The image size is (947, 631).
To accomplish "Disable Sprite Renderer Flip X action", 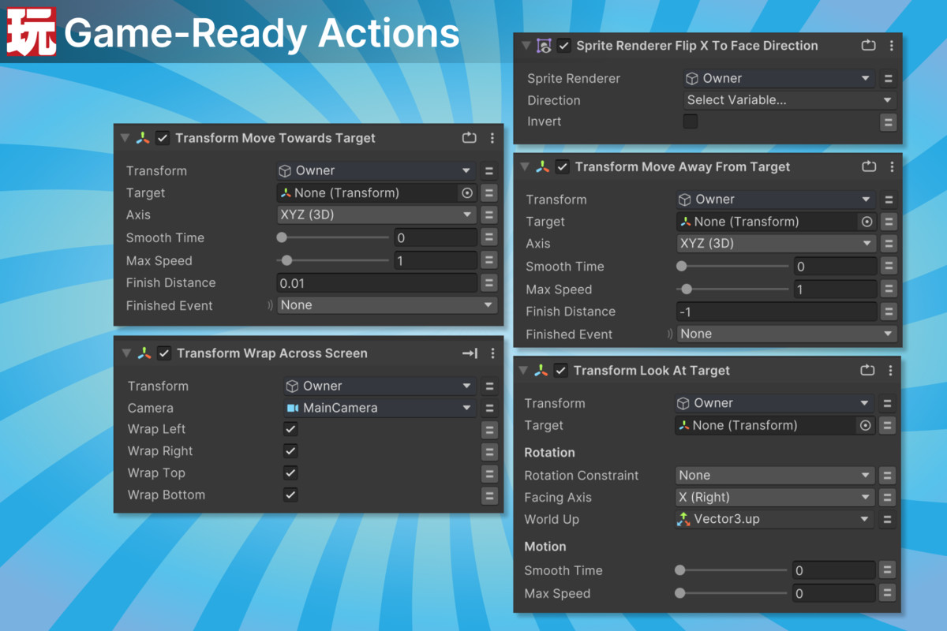I will tap(563, 46).
